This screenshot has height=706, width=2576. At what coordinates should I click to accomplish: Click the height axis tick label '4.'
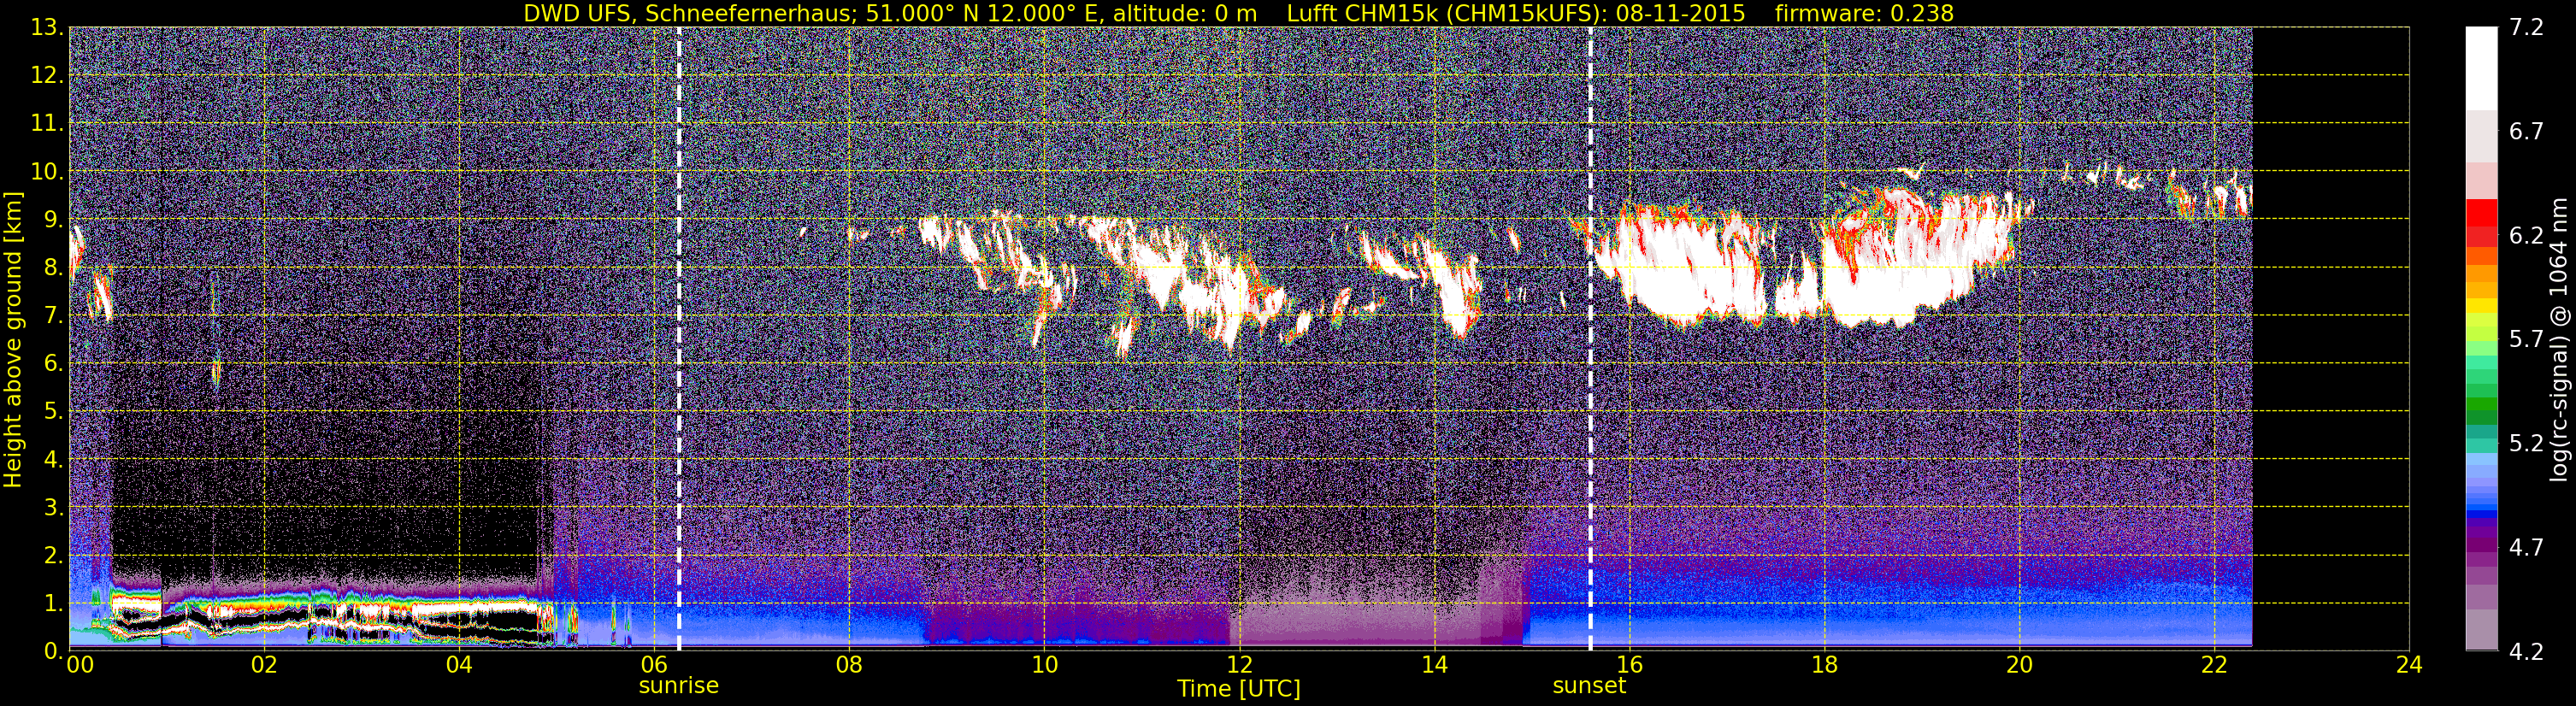coord(53,459)
